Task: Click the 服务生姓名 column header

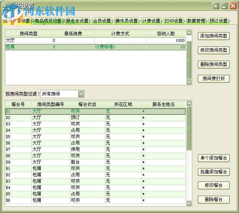Action: pyautogui.click(x=164, y=104)
